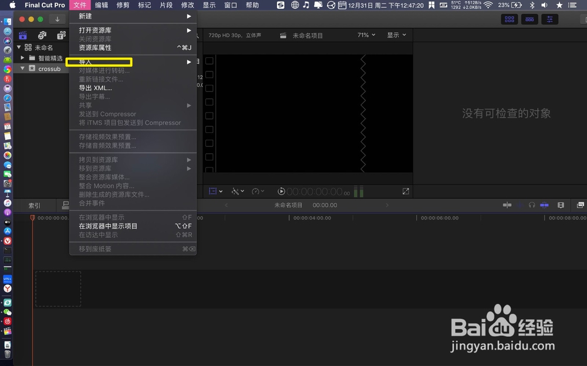
Task: Select the crossub event
Action: [x=49, y=69]
